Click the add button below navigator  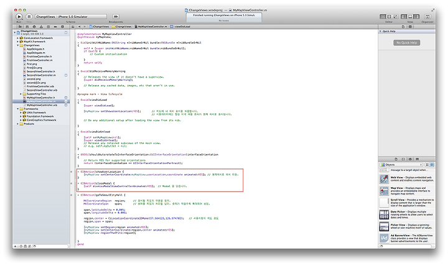(x=15, y=246)
